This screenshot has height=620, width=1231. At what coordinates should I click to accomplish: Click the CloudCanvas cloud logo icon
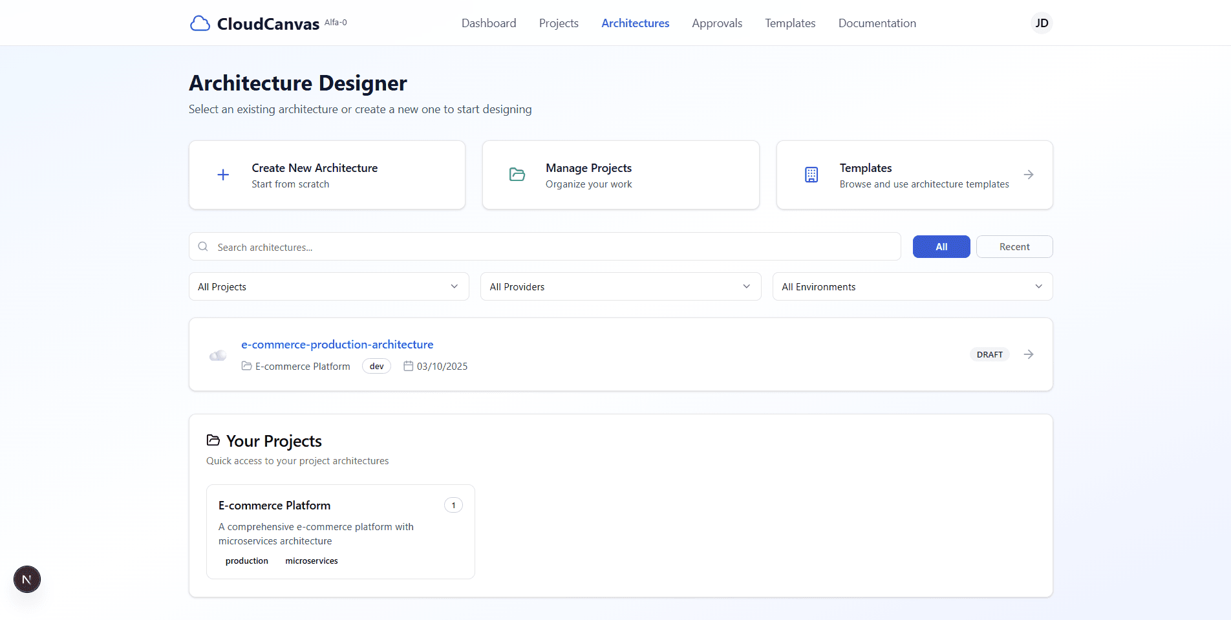coord(200,23)
